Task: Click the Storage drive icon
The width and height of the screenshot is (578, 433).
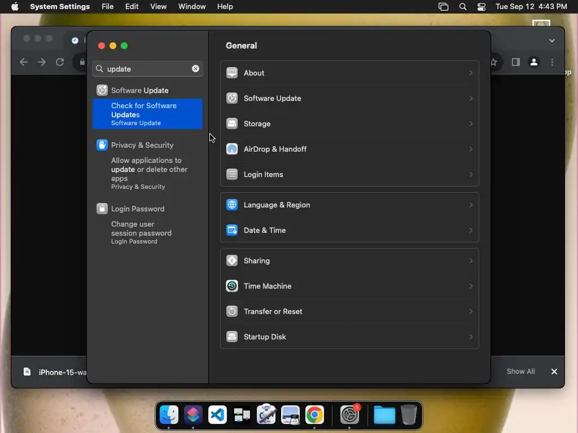Action: pos(232,123)
